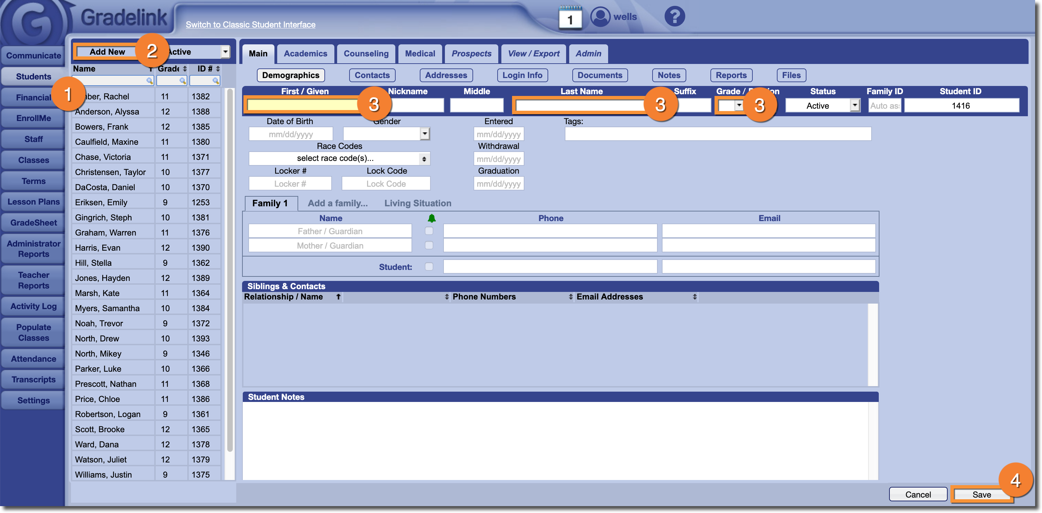Sort by Relationship / Name arrow
Viewport: 1042px width, 513px height.
(x=338, y=297)
